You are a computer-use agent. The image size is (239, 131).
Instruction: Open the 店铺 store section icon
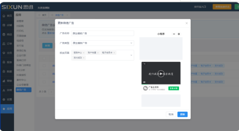click(x=4, y=25)
